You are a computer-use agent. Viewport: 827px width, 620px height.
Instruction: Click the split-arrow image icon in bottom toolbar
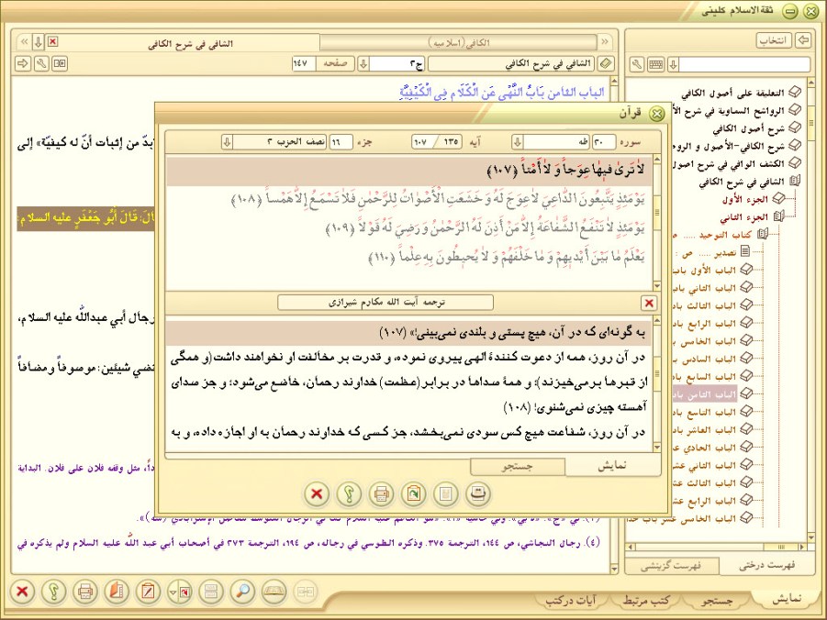[179, 592]
